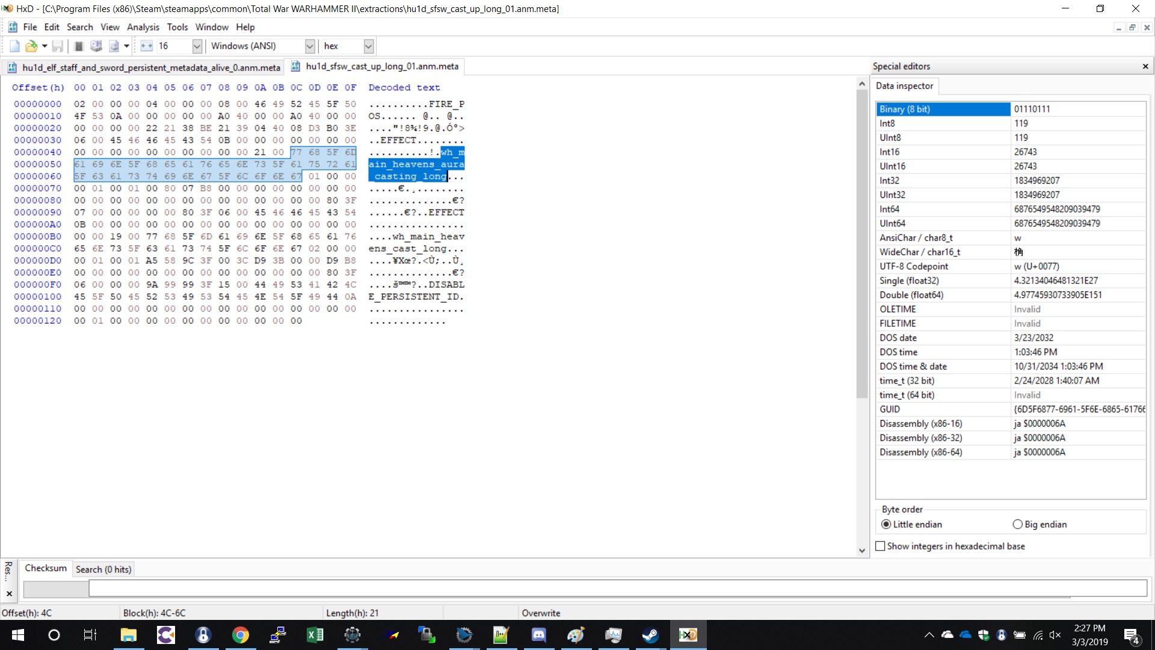Select the Checksum results tab

click(x=46, y=568)
